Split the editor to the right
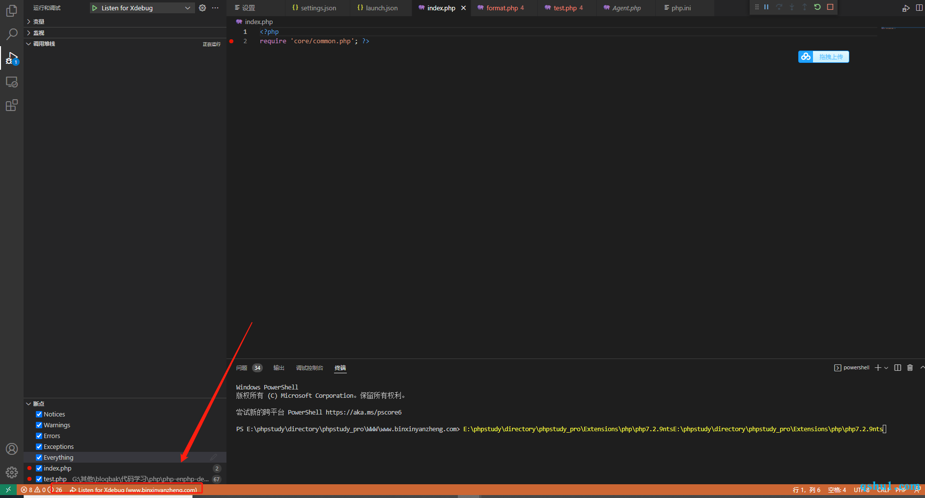Image resolution: width=925 pixels, height=498 pixels. [x=919, y=8]
